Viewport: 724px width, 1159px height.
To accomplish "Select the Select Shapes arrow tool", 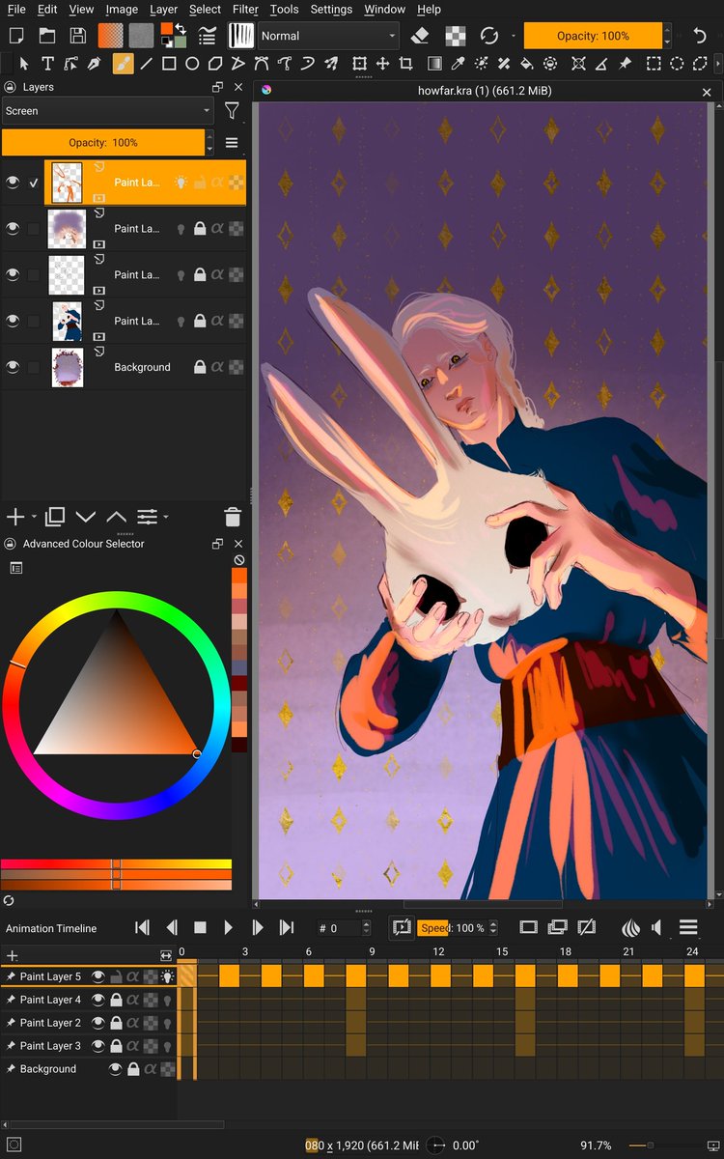I will pyautogui.click(x=24, y=64).
